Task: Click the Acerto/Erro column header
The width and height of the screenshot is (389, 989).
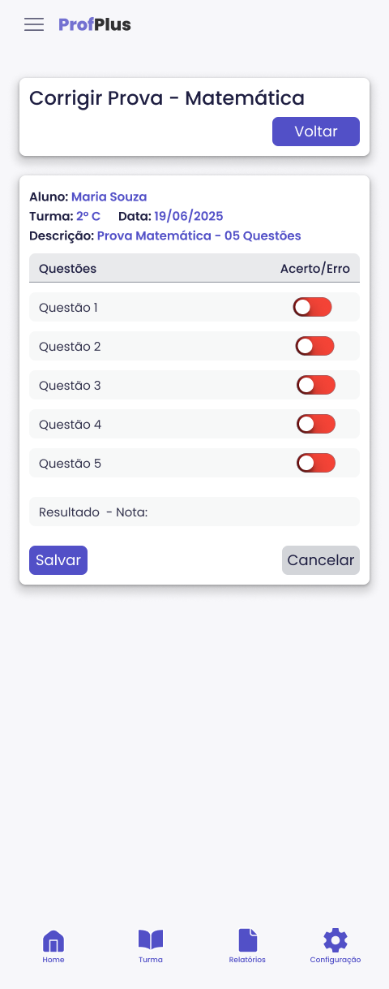Action: (x=315, y=268)
